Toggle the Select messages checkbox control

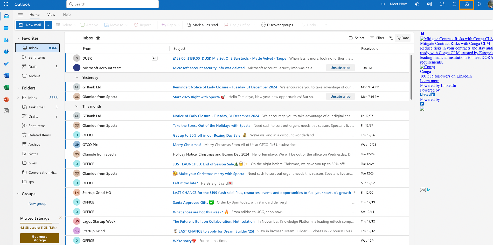(x=357, y=38)
